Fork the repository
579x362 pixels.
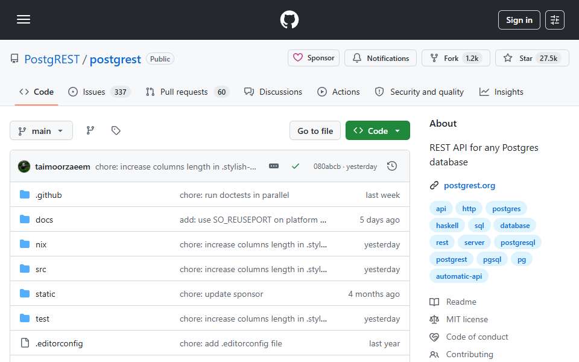456,58
